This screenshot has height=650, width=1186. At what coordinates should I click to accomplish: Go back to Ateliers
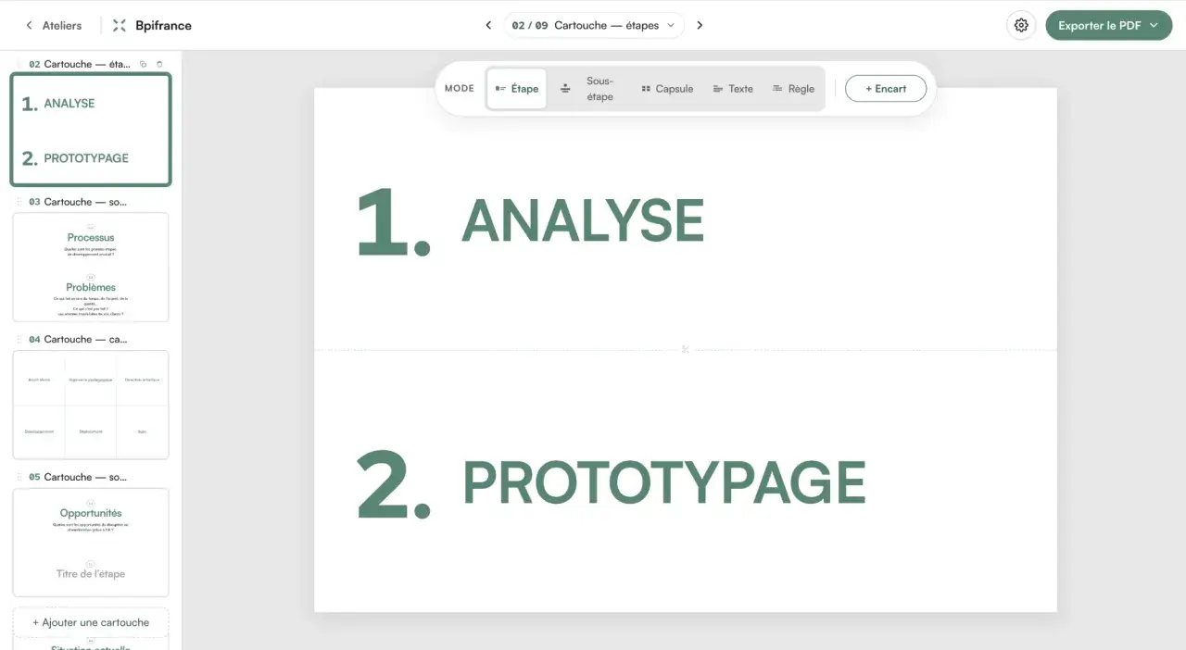click(x=54, y=25)
